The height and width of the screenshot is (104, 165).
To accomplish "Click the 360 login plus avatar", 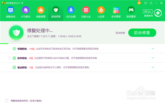I will tap(158, 13).
